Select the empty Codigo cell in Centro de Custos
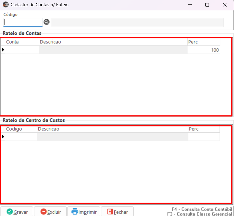 pyautogui.click(x=21, y=137)
